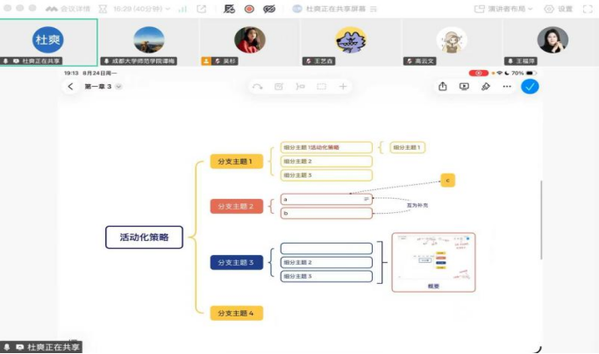Expand the 第一章 3 sheet dropdown
This screenshot has height=354, width=599.
click(x=118, y=87)
